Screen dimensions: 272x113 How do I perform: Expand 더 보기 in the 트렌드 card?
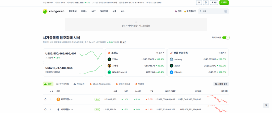pos(160,53)
